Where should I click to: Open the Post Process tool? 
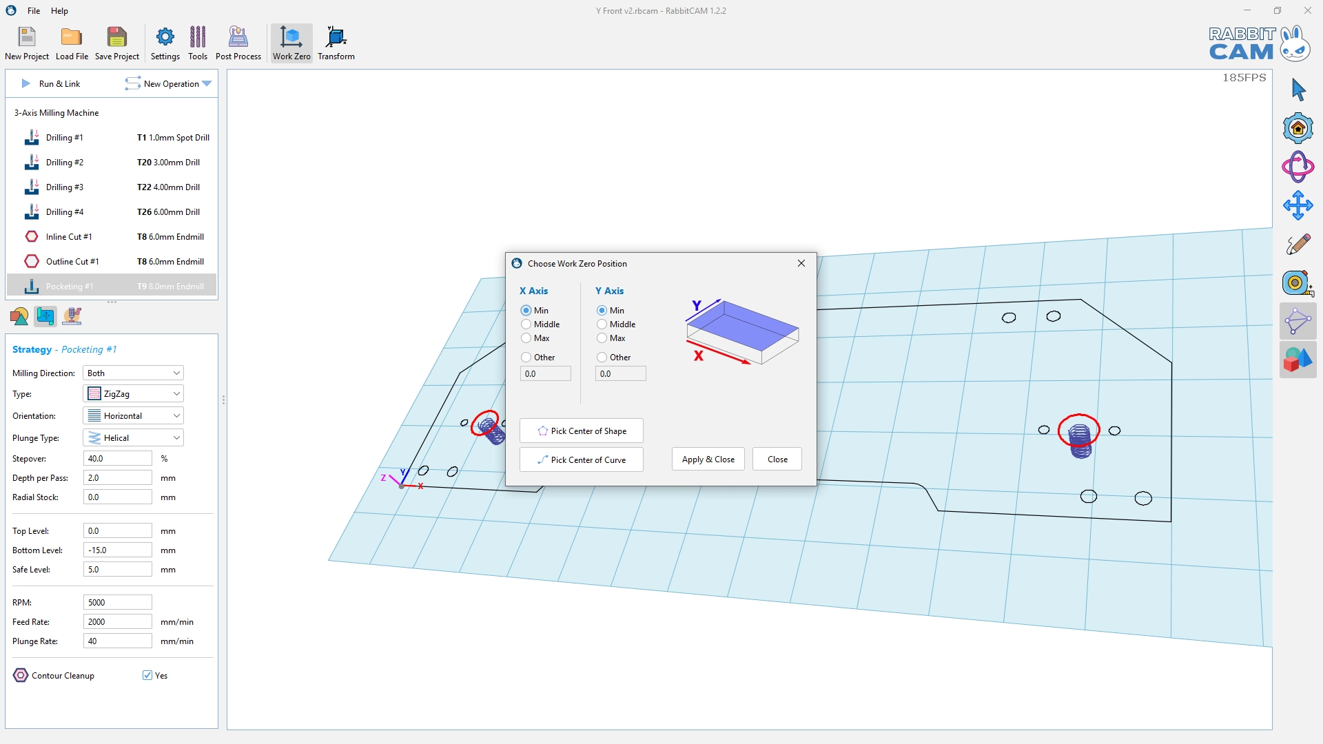[238, 43]
